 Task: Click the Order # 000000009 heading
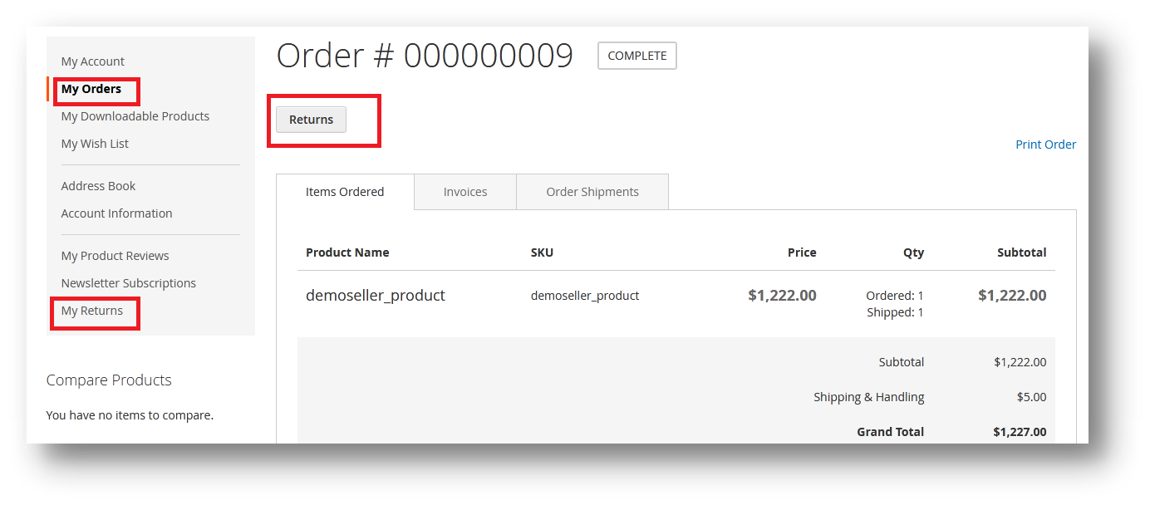pos(425,56)
